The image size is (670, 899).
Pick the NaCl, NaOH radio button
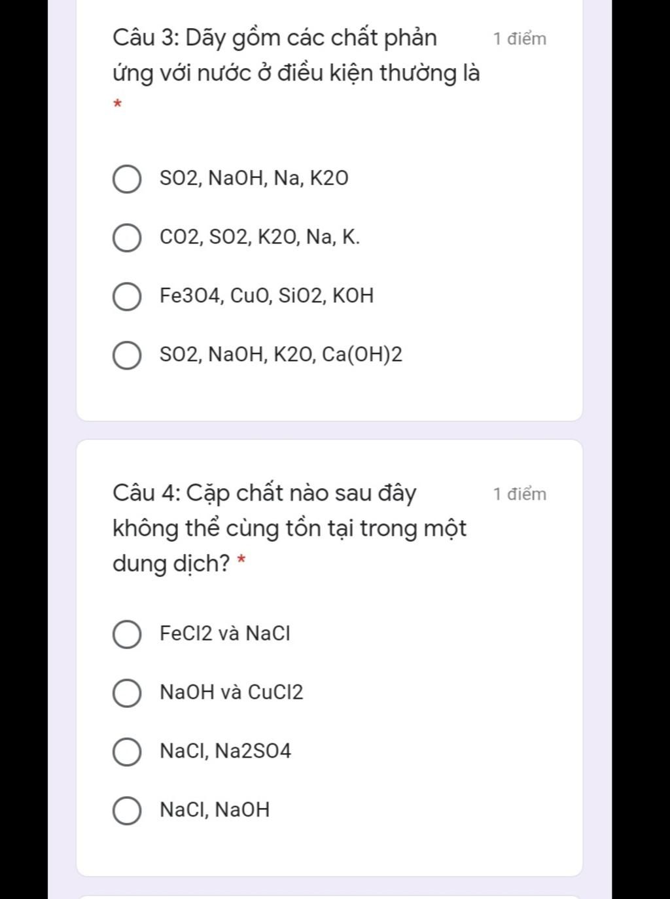pyautogui.click(x=127, y=811)
